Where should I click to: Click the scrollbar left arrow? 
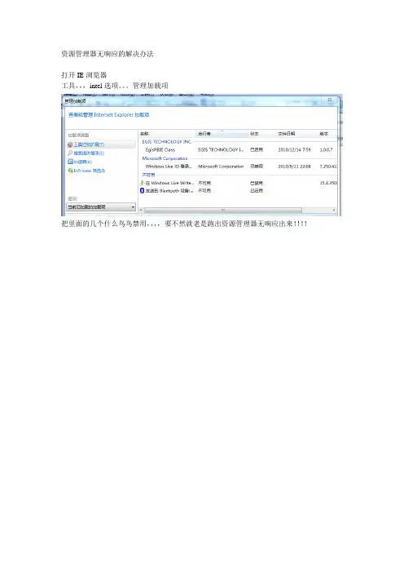point(142,210)
